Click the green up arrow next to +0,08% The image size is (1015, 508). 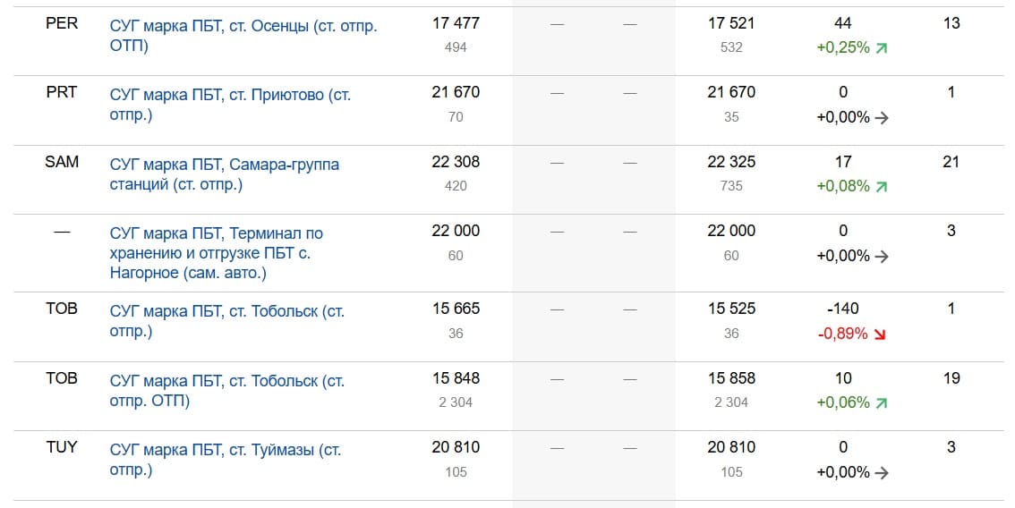[882, 187]
